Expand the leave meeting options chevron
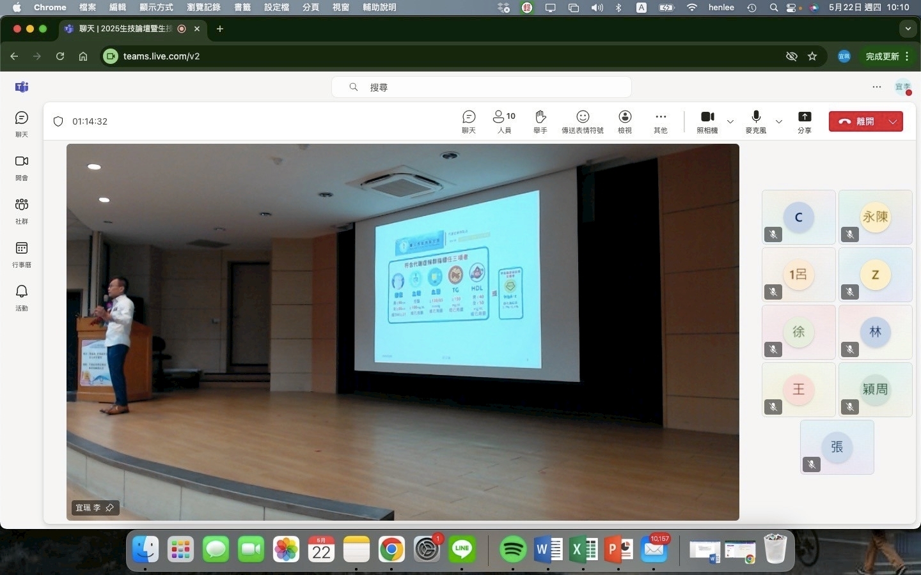The height and width of the screenshot is (575, 921). pyautogui.click(x=893, y=121)
